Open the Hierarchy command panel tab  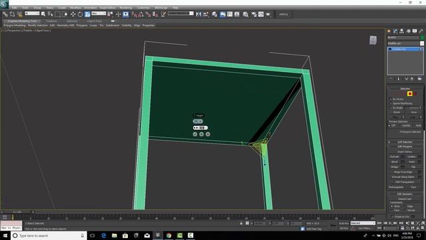click(x=402, y=31)
